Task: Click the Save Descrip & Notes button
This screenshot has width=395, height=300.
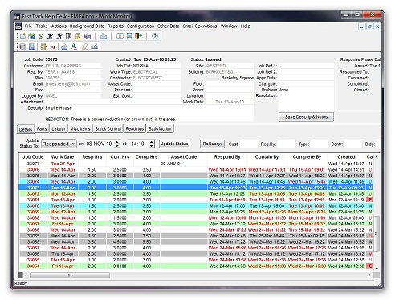Action: tap(306, 117)
